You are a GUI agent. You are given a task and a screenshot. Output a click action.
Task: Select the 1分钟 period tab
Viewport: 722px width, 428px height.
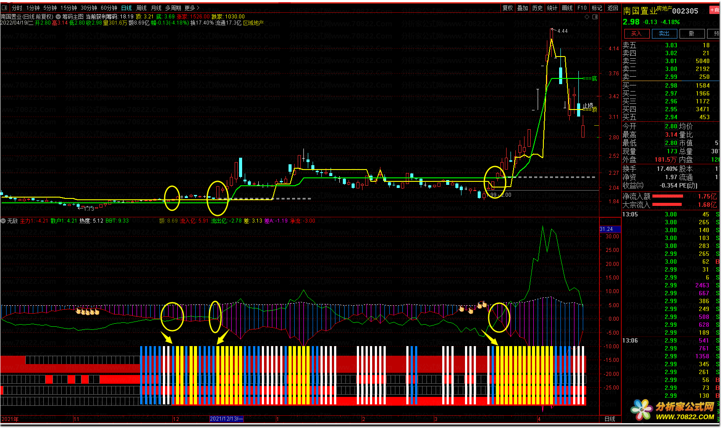(x=33, y=8)
